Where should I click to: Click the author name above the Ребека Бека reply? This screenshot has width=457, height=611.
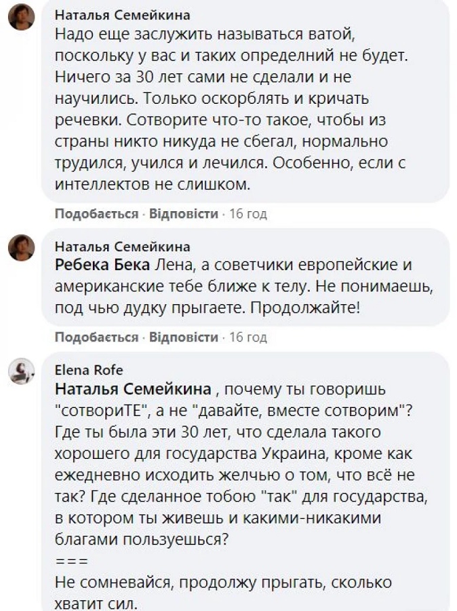[122, 246]
